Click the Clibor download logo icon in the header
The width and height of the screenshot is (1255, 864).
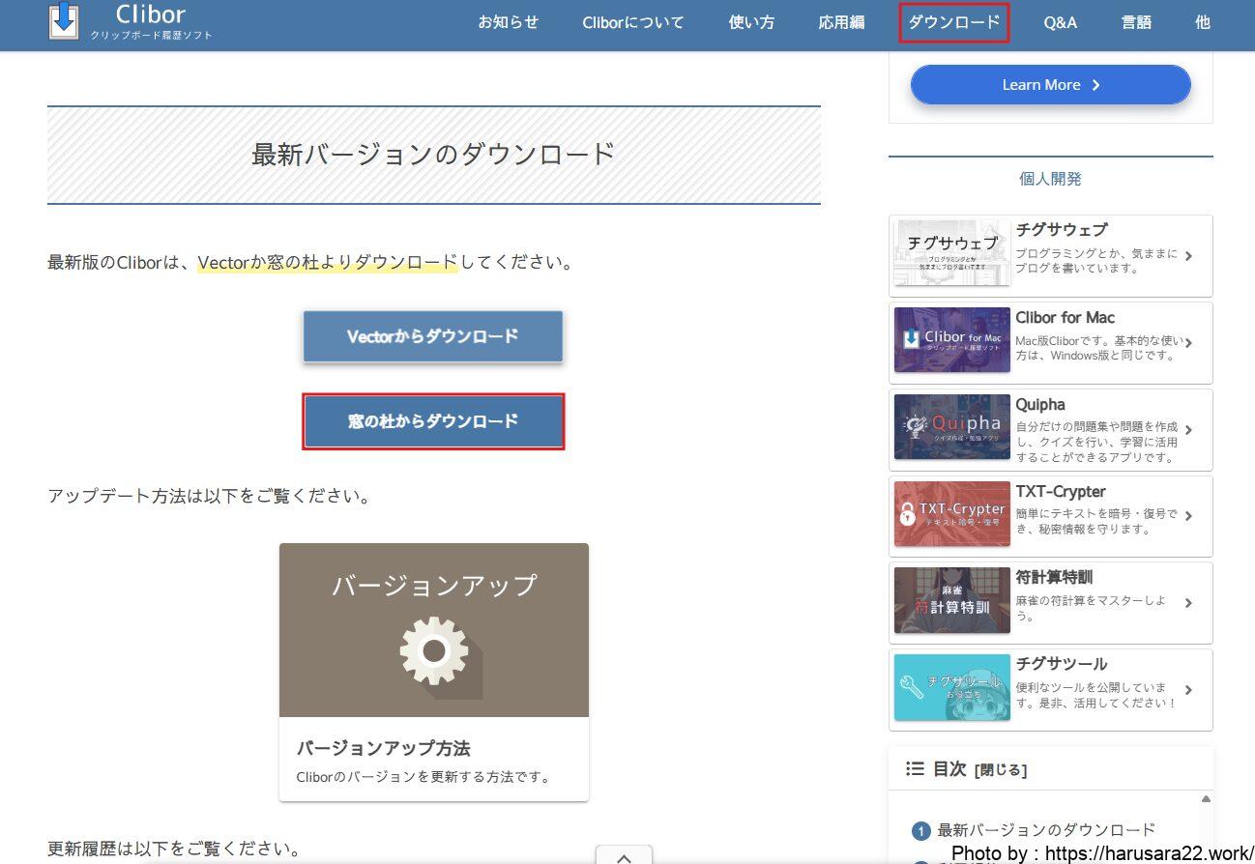(x=62, y=22)
